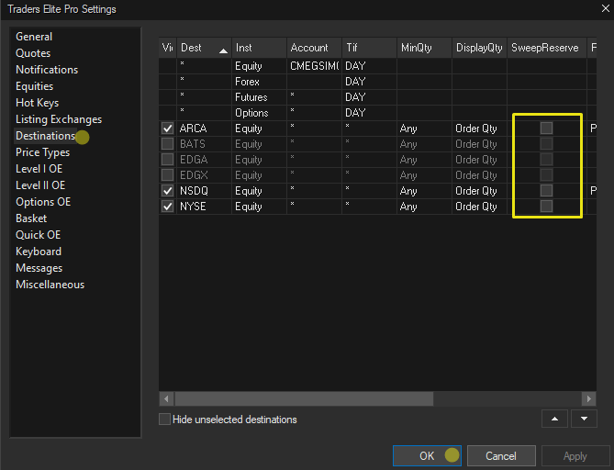Open the Notifications settings page
Screen dimensions: 614x470
click(x=47, y=70)
